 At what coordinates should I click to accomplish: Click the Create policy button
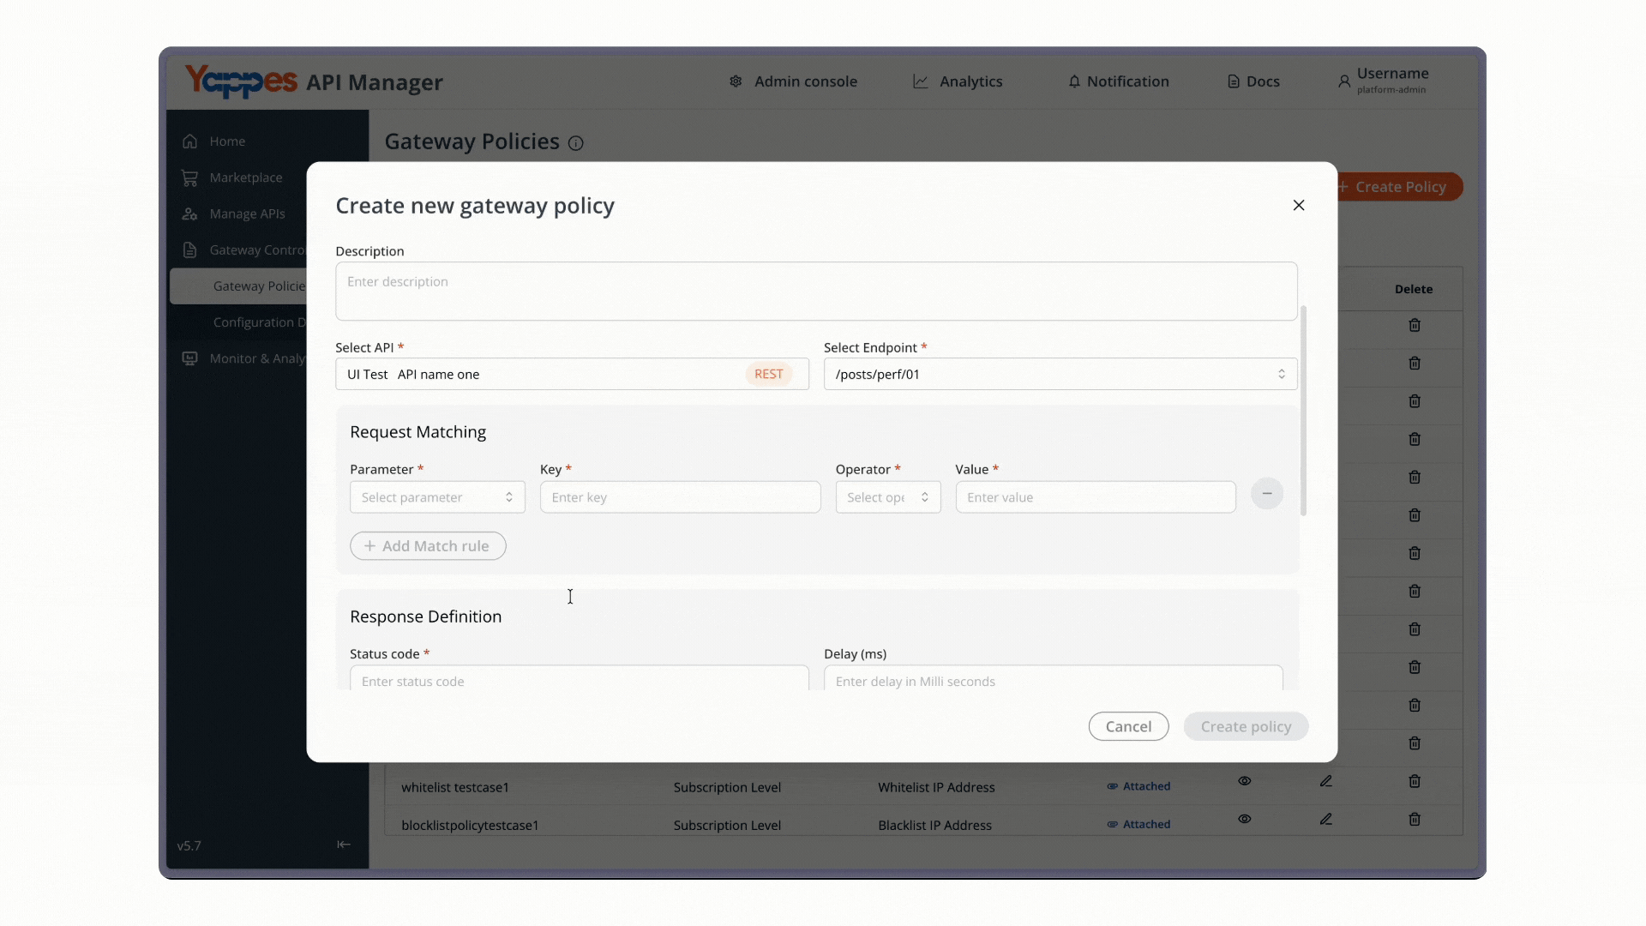(x=1246, y=726)
